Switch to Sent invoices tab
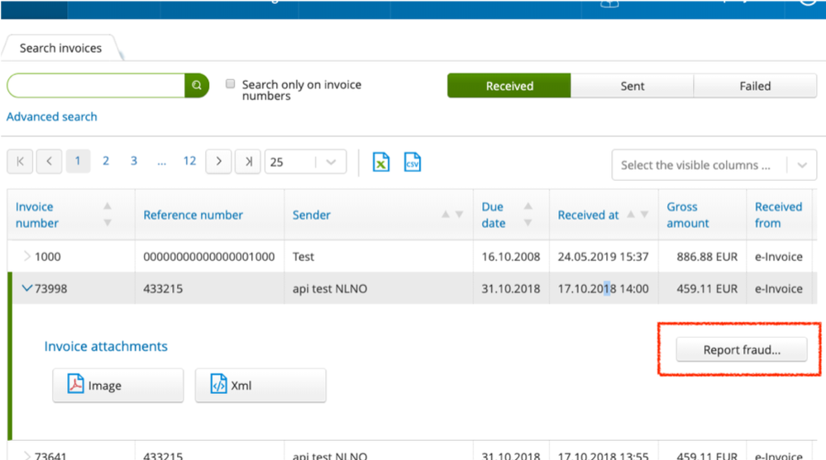The width and height of the screenshot is (826, 460). click(x=633, y=86)
